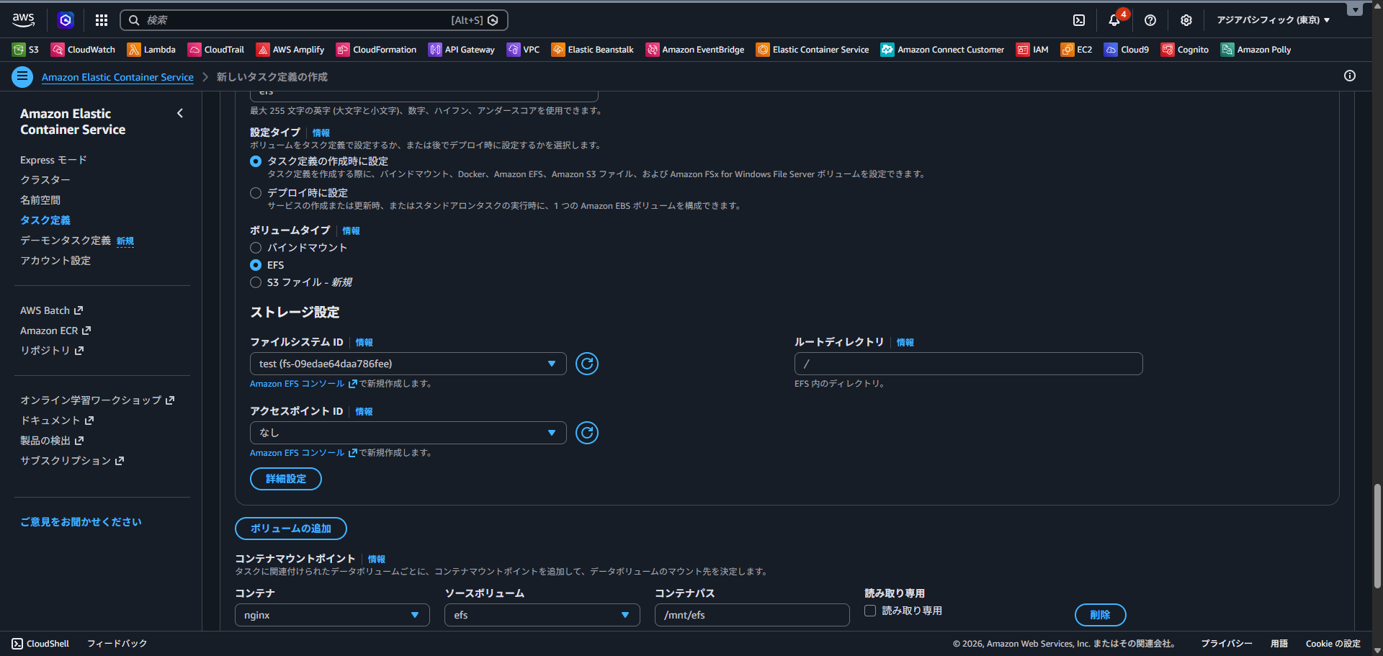Click the page vertical scrollbar thumb
1383x656 pixels.
click(1377, 536)
